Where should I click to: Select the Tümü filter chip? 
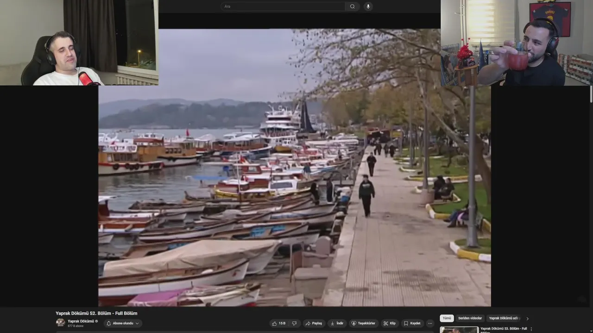(x=447, y=318)
